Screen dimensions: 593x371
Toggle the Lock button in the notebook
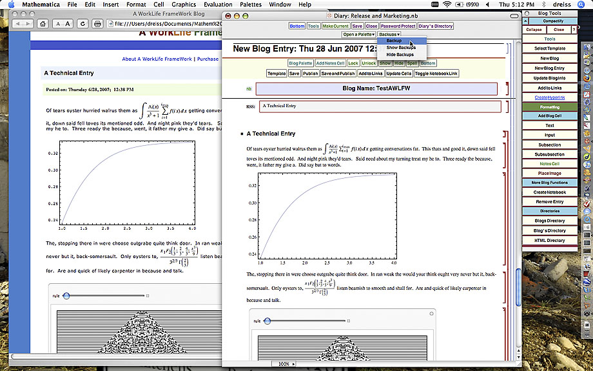coord(353,63)
